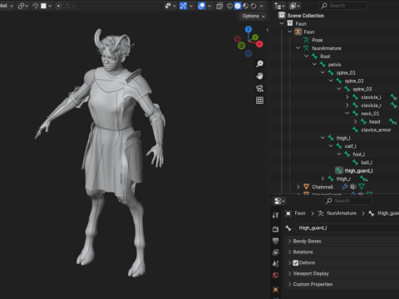Toggle proportional editing icon
The image size is (399, 299).
[x=58, y=6]
